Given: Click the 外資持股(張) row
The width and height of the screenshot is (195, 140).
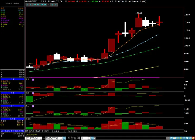Looking at the screenshot, I should (x=12, y=83).
